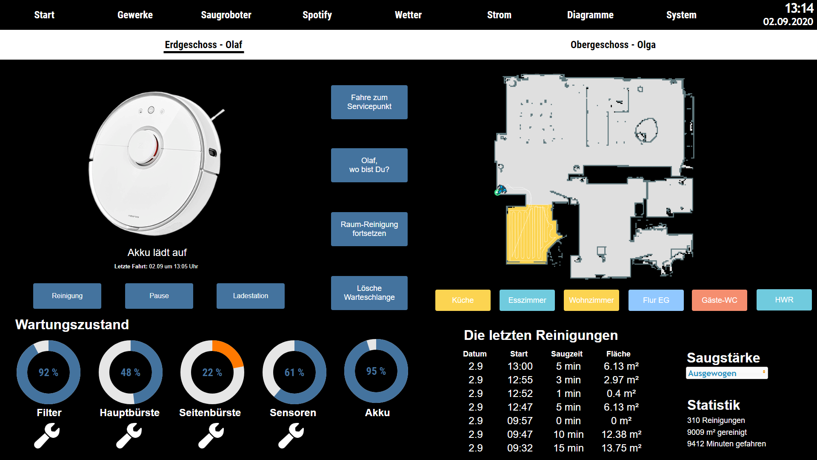Click the Seitenbürste 22% donut gauge
817x460 pixels.
[x=212, y=372]
